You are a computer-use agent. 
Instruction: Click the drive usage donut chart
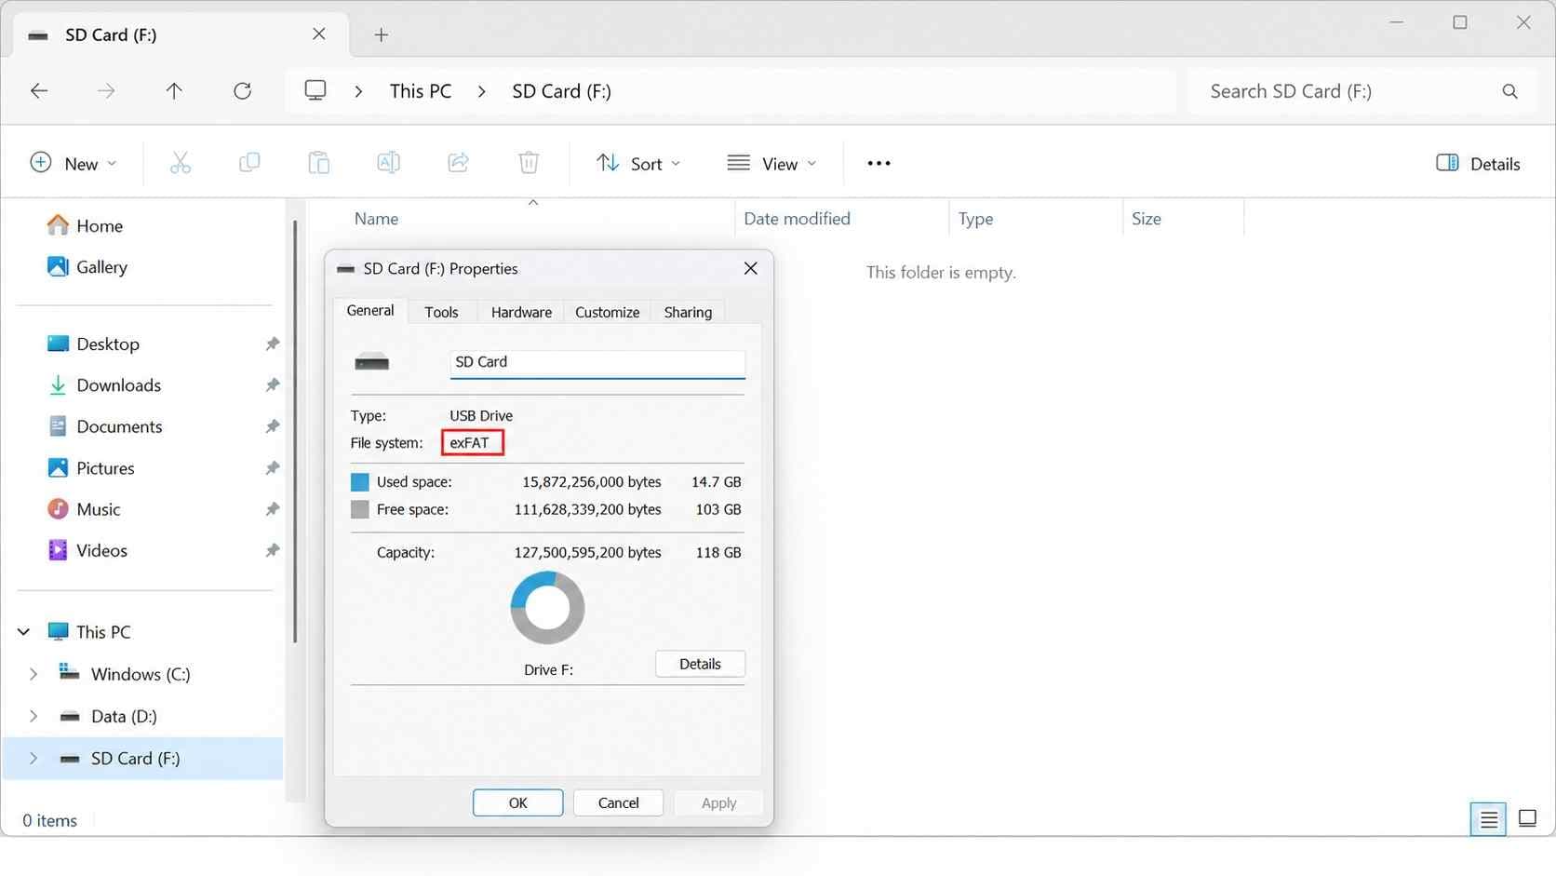coord(547,608)
